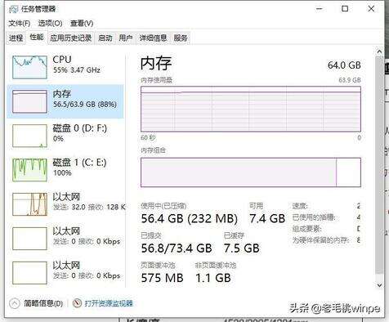The height and width of the screenshot is (322, 389).
Task: Switch to the 服务 tab
Action: coord(181,38)
